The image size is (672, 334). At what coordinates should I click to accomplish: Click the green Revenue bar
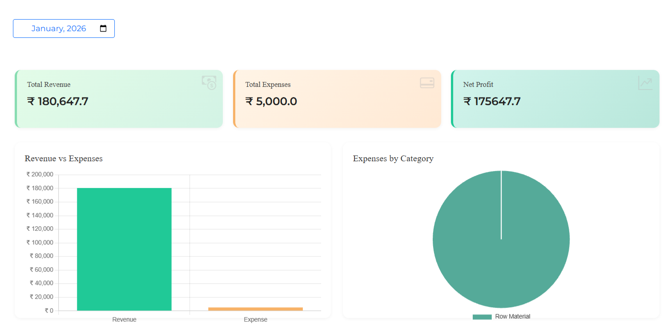pos(124,249)
